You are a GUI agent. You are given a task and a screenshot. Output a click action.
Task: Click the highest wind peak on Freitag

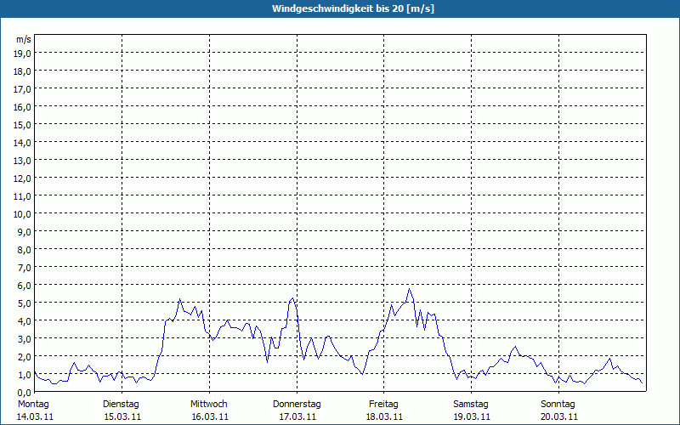point(409,289)
